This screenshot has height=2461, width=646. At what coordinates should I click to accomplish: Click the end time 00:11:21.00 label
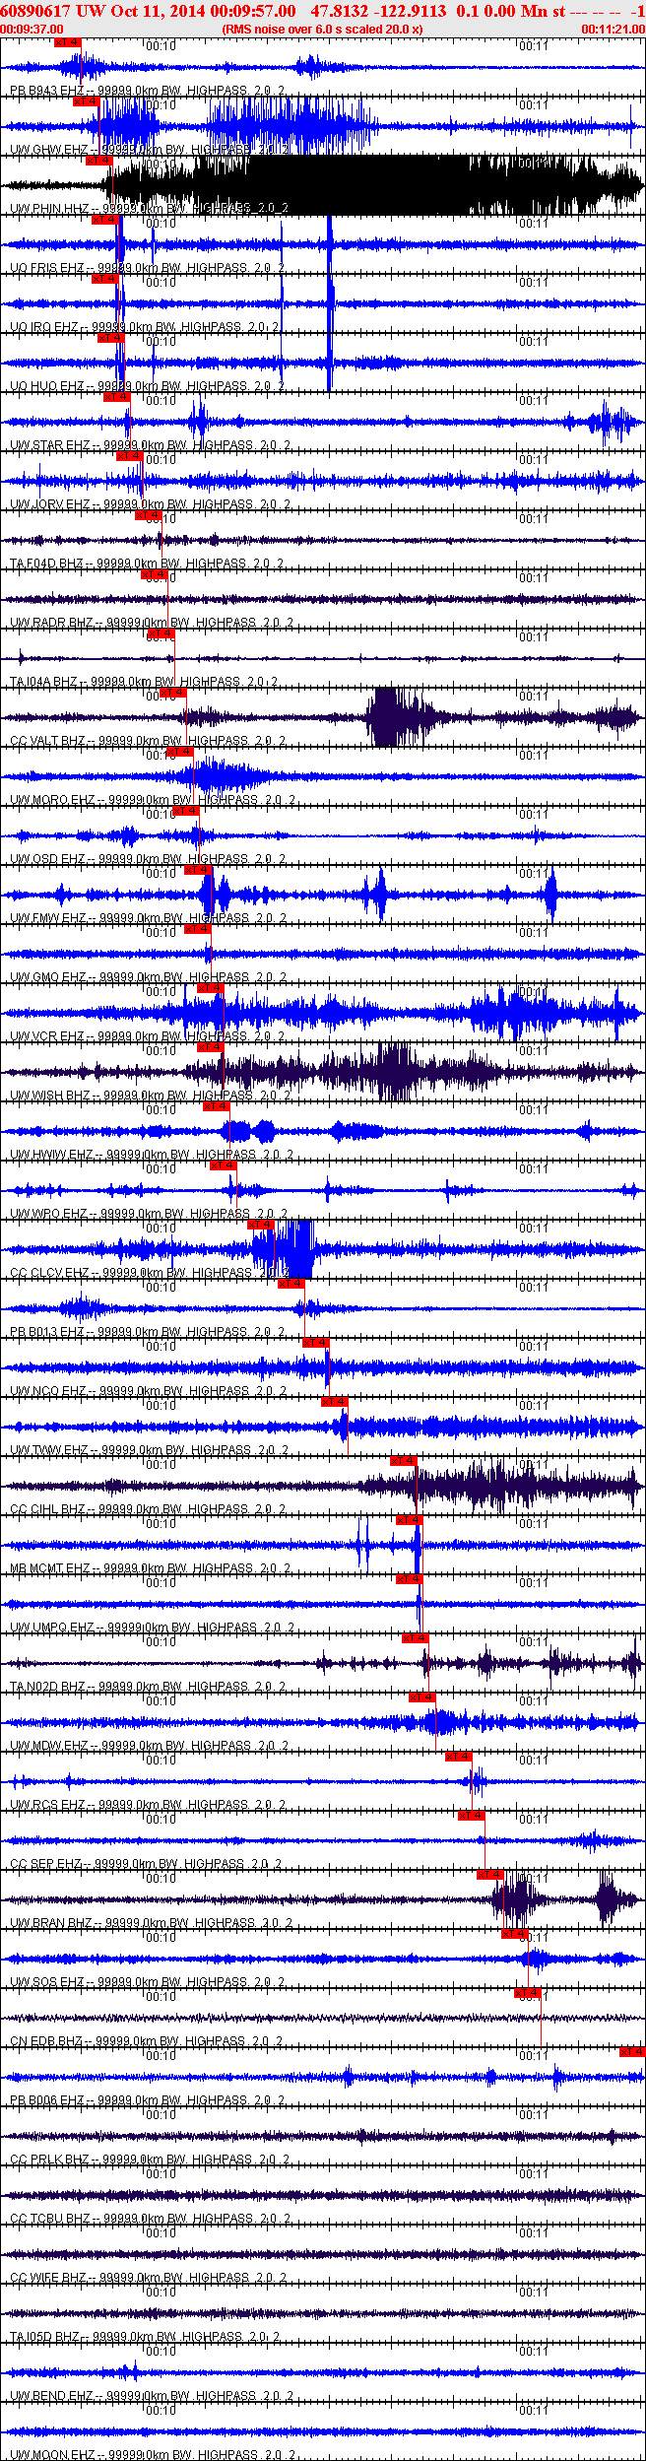tap(613, 30)
